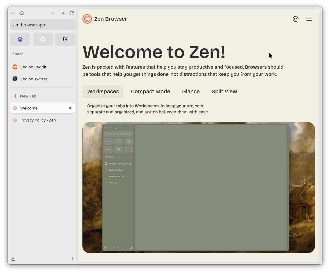Click the Workspaces preview image
This screenshot has width=330, height=273.
coord(199,187)
